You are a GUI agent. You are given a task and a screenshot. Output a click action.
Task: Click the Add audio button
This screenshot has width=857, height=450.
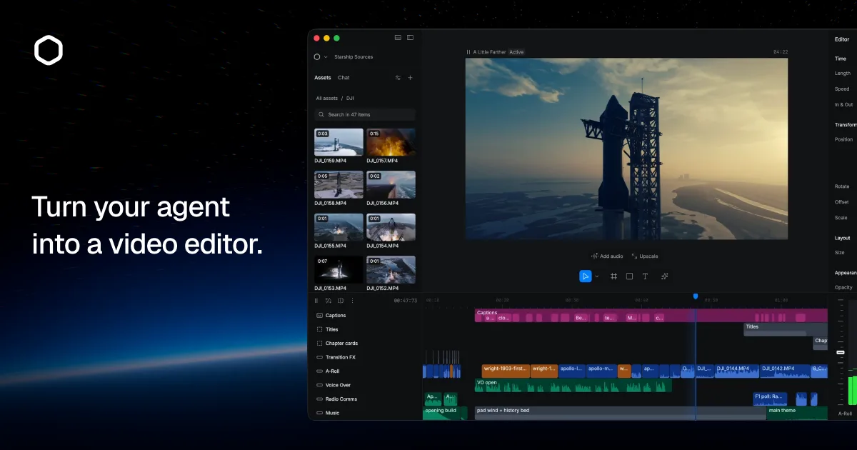607,256
